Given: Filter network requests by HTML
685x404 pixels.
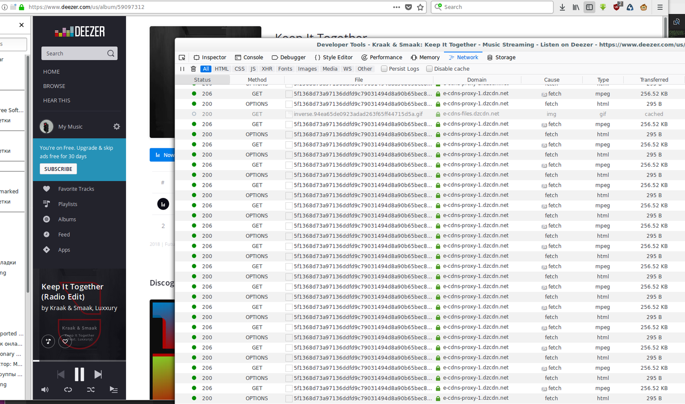Looking at the screenshot, I should (222, 69).
